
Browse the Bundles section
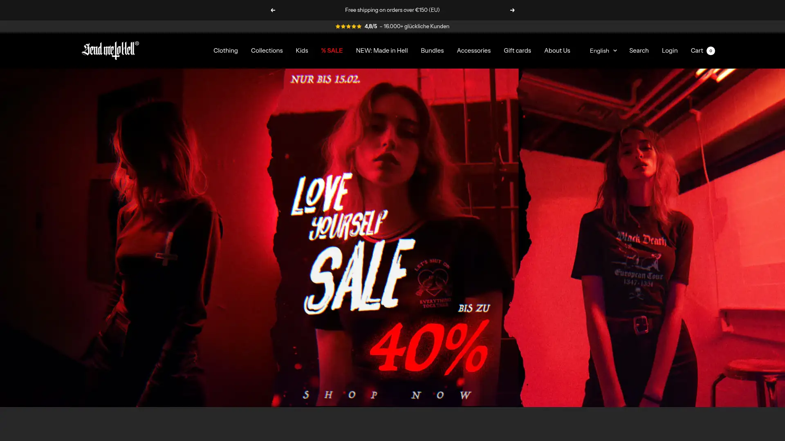point(432,51)
